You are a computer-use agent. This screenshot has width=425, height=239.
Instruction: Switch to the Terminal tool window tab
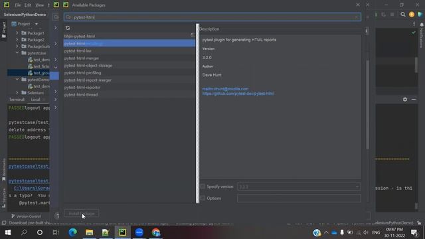point(17,100)
